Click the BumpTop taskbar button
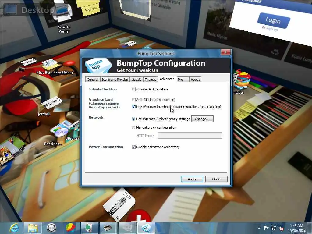 pos(146,228)
